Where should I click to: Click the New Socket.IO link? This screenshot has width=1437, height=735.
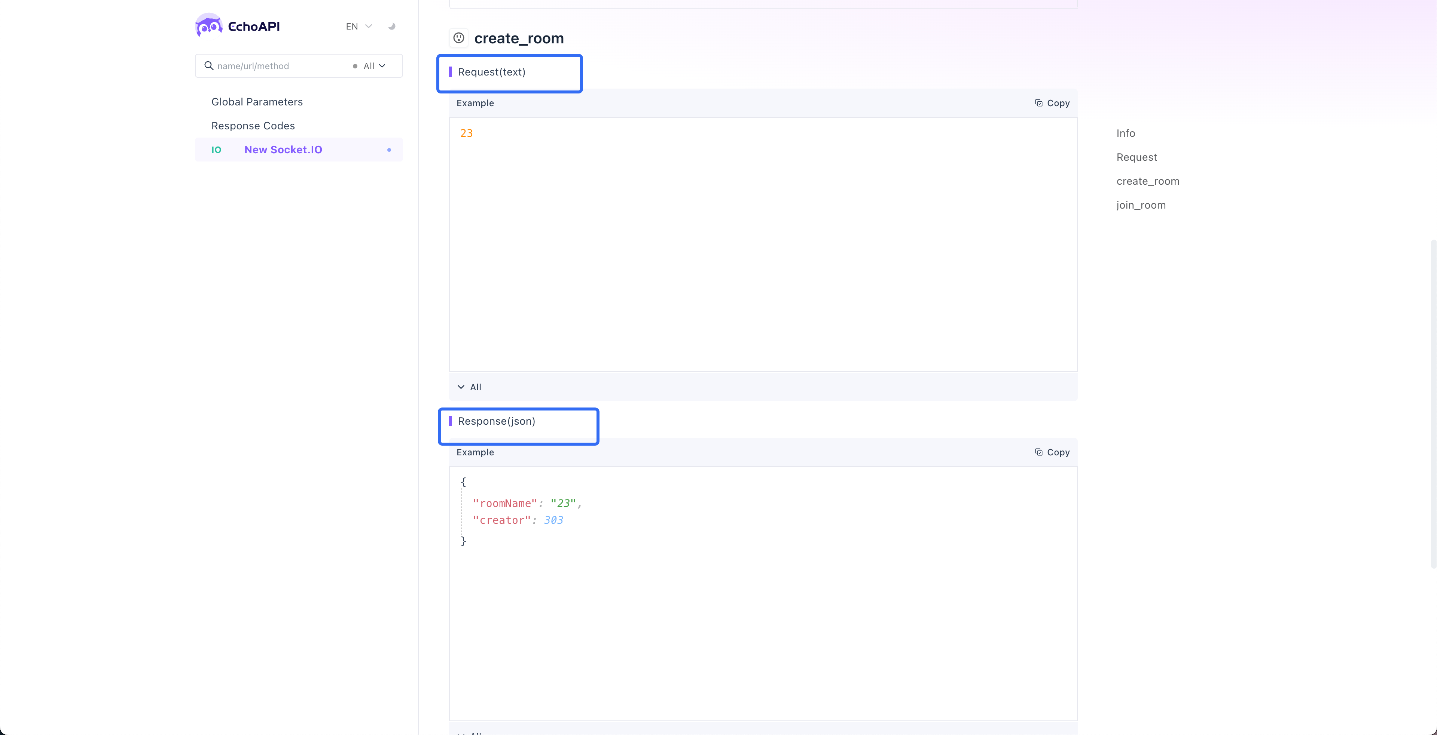click(x=282, y=149)
